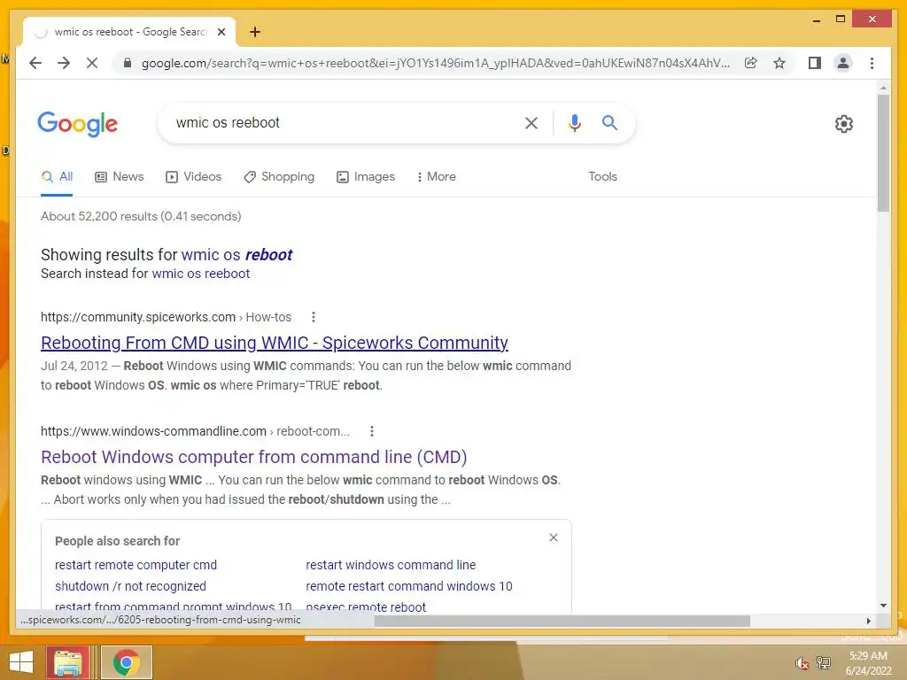Switch to the Shopping tab
This screenshot has width=907, height=680.
[x=279, y=177]
